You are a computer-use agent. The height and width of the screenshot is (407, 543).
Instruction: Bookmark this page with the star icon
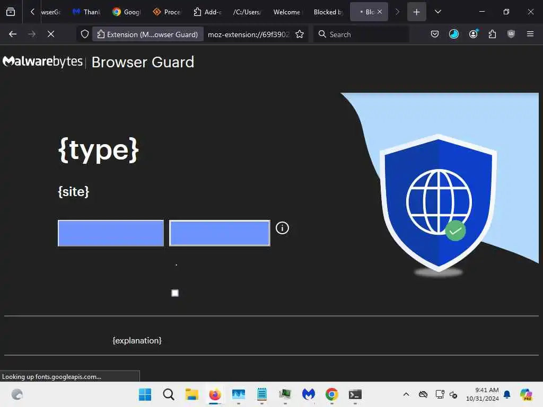(x=300, y=34)
